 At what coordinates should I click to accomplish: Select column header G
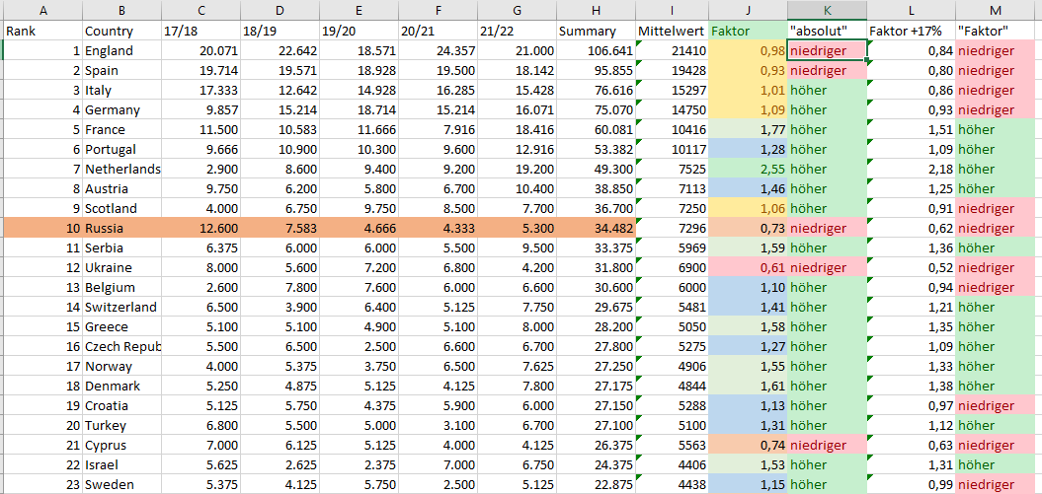518,10
